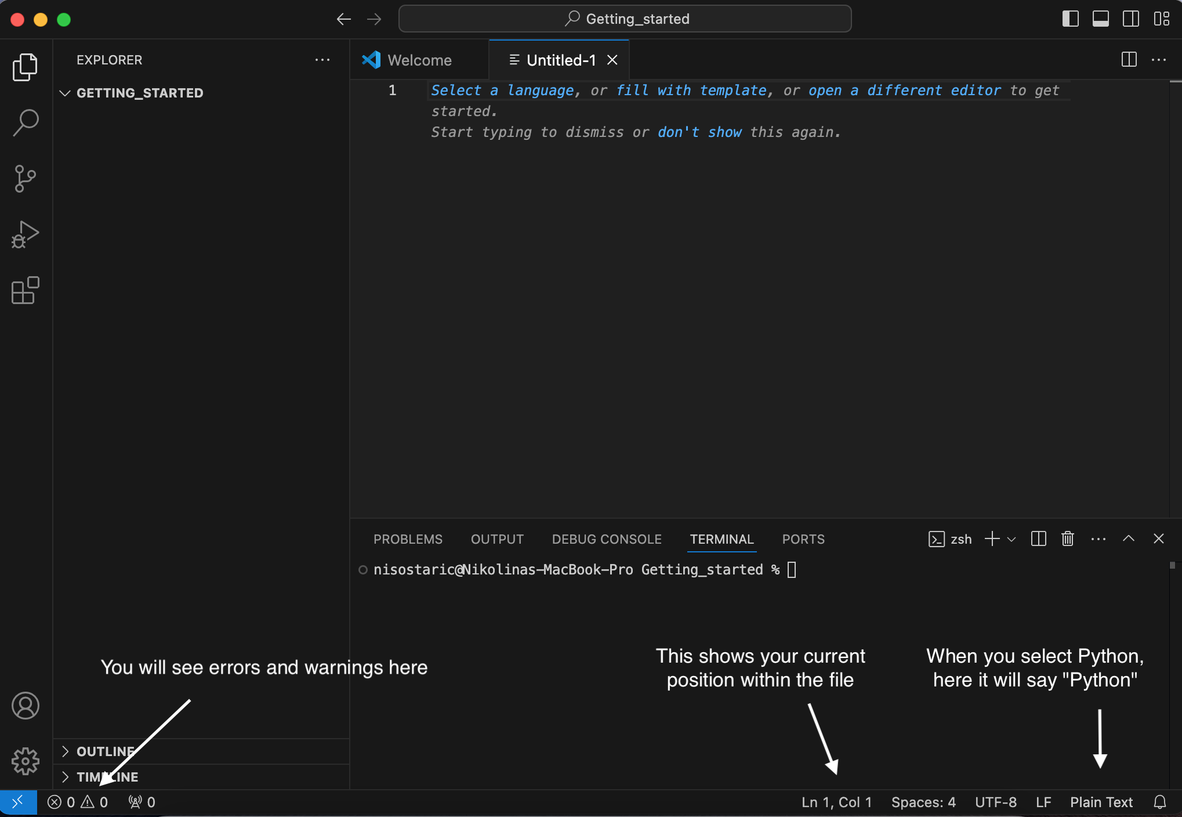The height and width of the screenshot is (817, 1182).
Task: Switch to the PROBLEMS tab
Action: 408,539
